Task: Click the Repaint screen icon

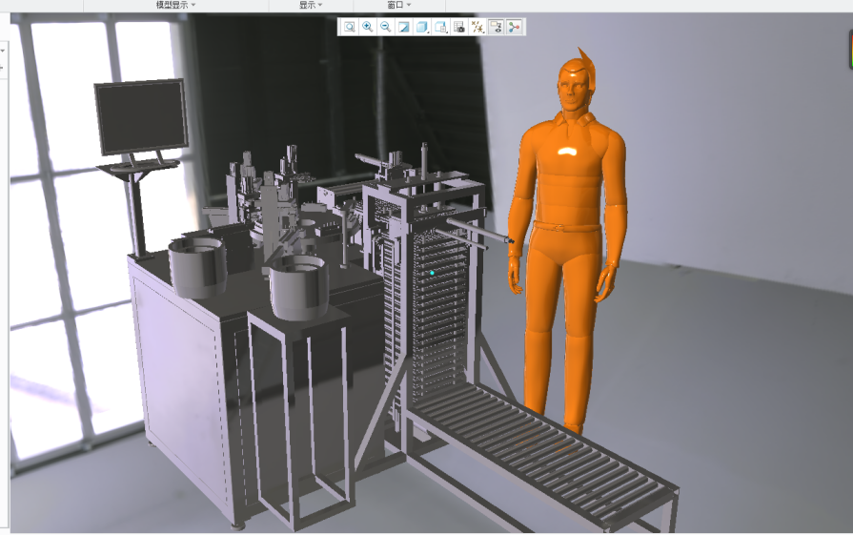Action: [404, 27]
